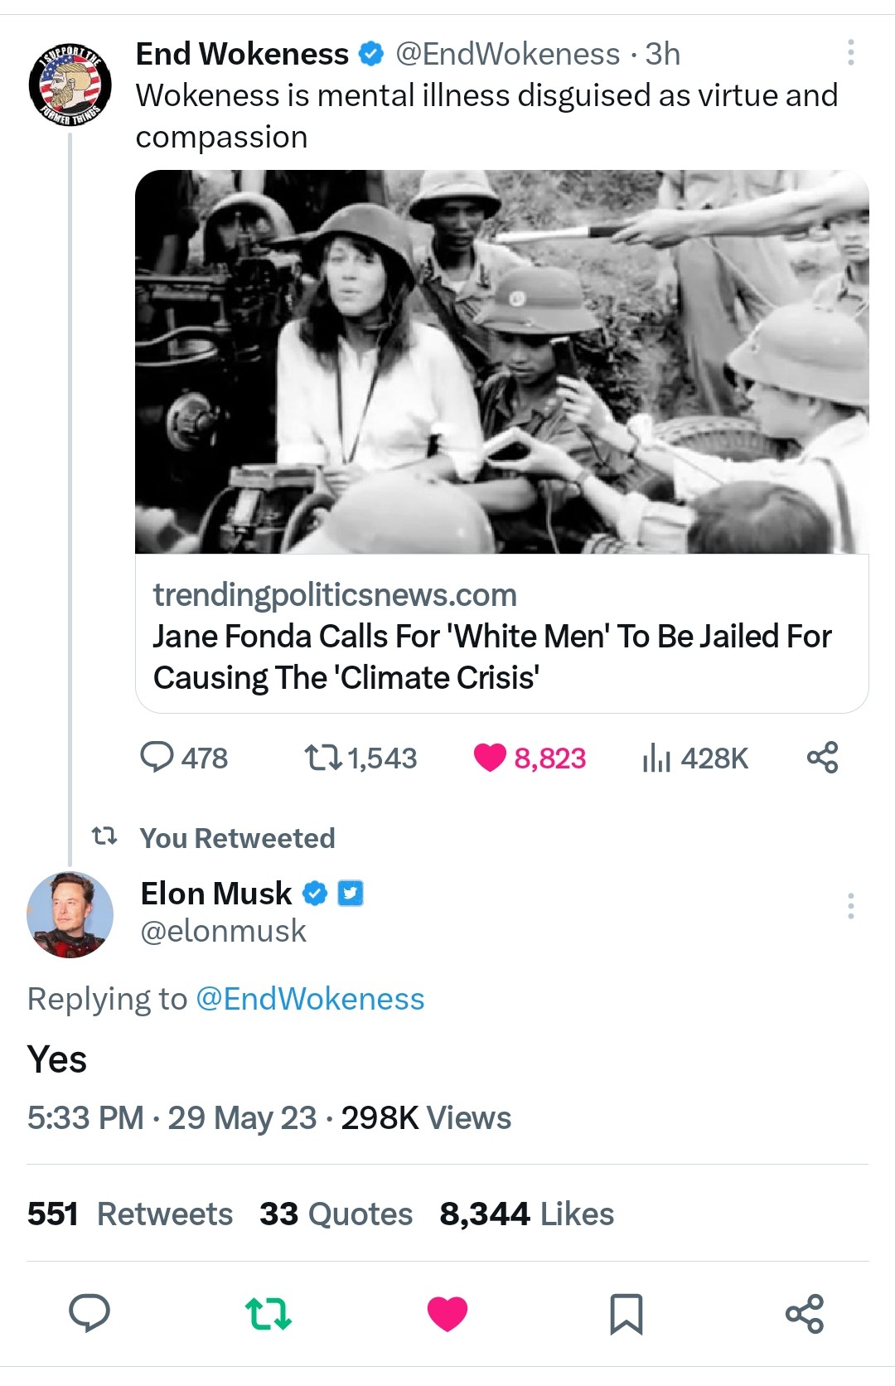
Task: Share Elon Musk's tweet
Action: [x=805, y=1314]
